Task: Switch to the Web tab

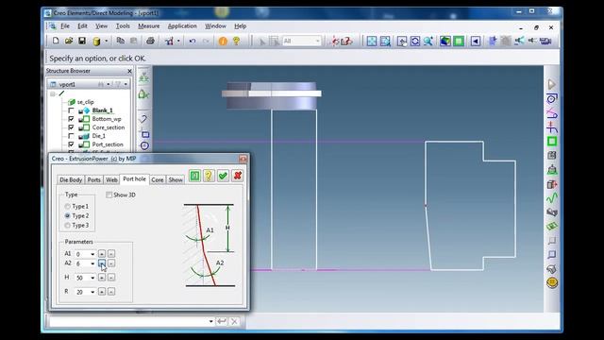Action: tap(111, 180)
